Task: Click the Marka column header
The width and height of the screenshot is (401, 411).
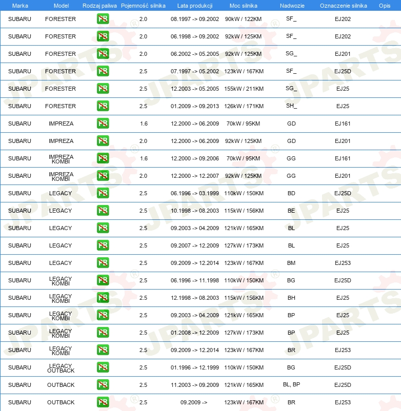Action: (x=20, y=6)
